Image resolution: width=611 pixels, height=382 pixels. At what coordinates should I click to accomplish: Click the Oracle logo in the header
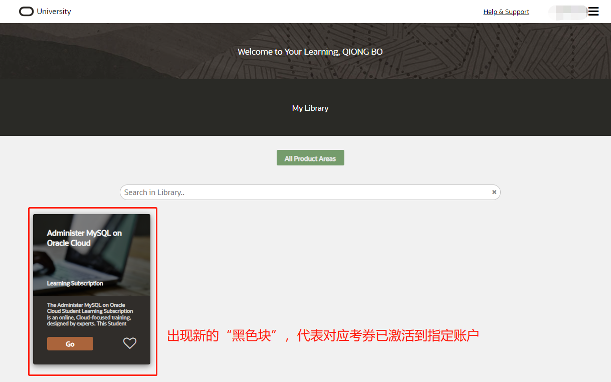[x=26, y=11]
